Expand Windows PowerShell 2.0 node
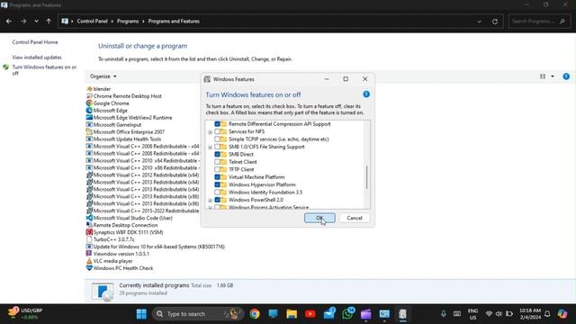 (x=210, y=200)
